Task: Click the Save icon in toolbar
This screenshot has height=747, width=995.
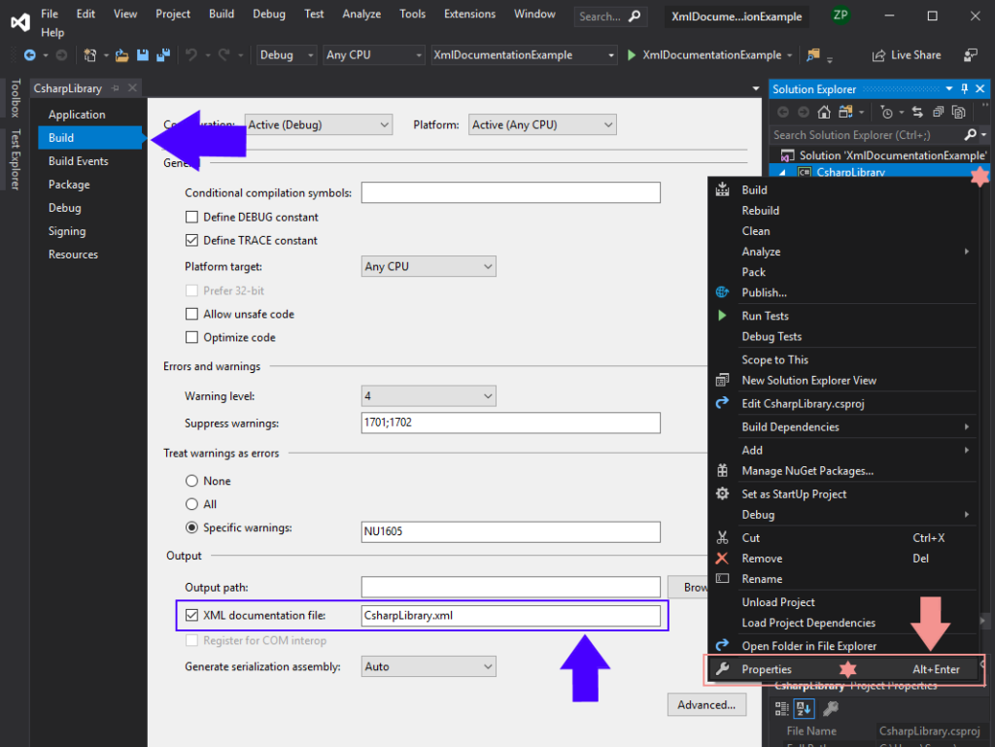Action: [143, 55]
